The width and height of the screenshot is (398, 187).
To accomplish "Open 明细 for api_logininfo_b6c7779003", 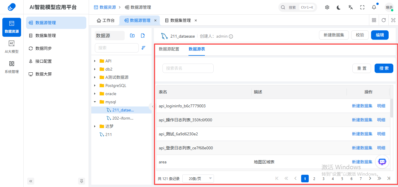I will (x=381, y=106).
